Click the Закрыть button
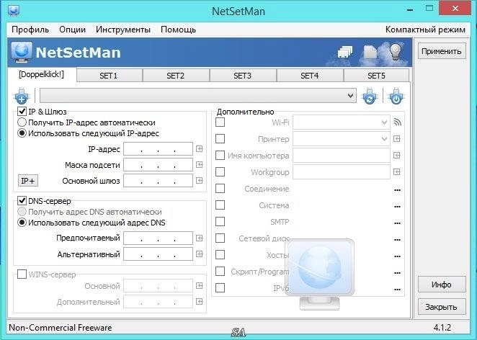 click(442, 307)
